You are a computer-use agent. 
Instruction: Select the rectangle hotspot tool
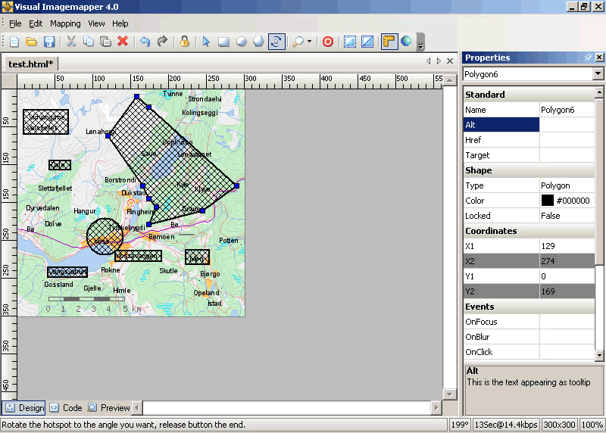[x=223, y=42]
